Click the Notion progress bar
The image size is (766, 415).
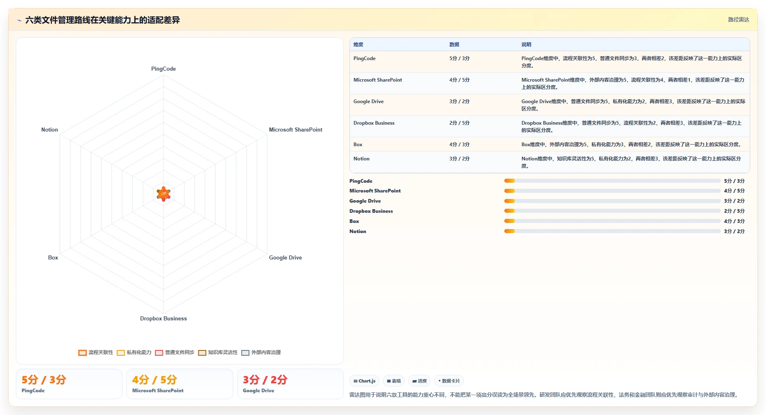click(x=612, y=231)
